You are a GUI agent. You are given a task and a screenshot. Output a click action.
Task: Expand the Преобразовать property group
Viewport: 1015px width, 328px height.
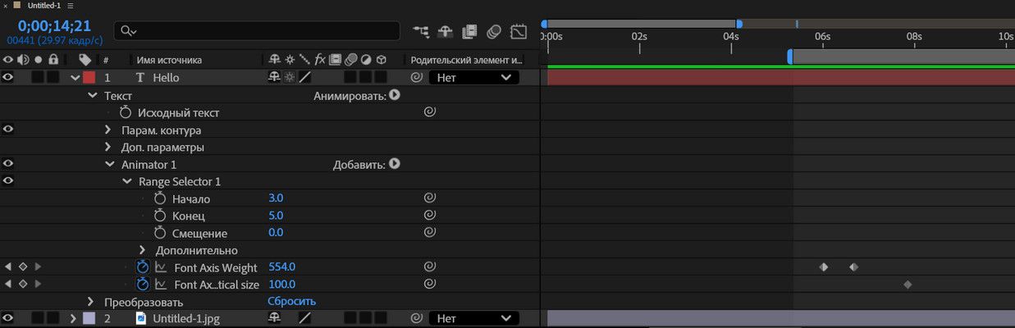92,302
